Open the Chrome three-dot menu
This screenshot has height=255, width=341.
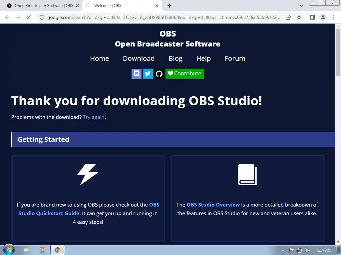(x=334, y=17)
